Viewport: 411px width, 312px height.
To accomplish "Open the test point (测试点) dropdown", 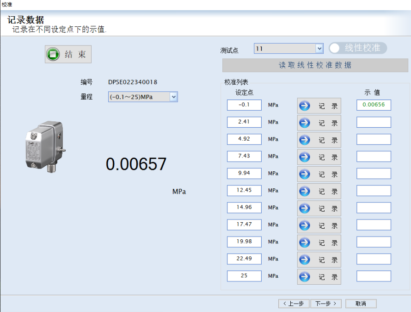I will [x=319, y=49].
